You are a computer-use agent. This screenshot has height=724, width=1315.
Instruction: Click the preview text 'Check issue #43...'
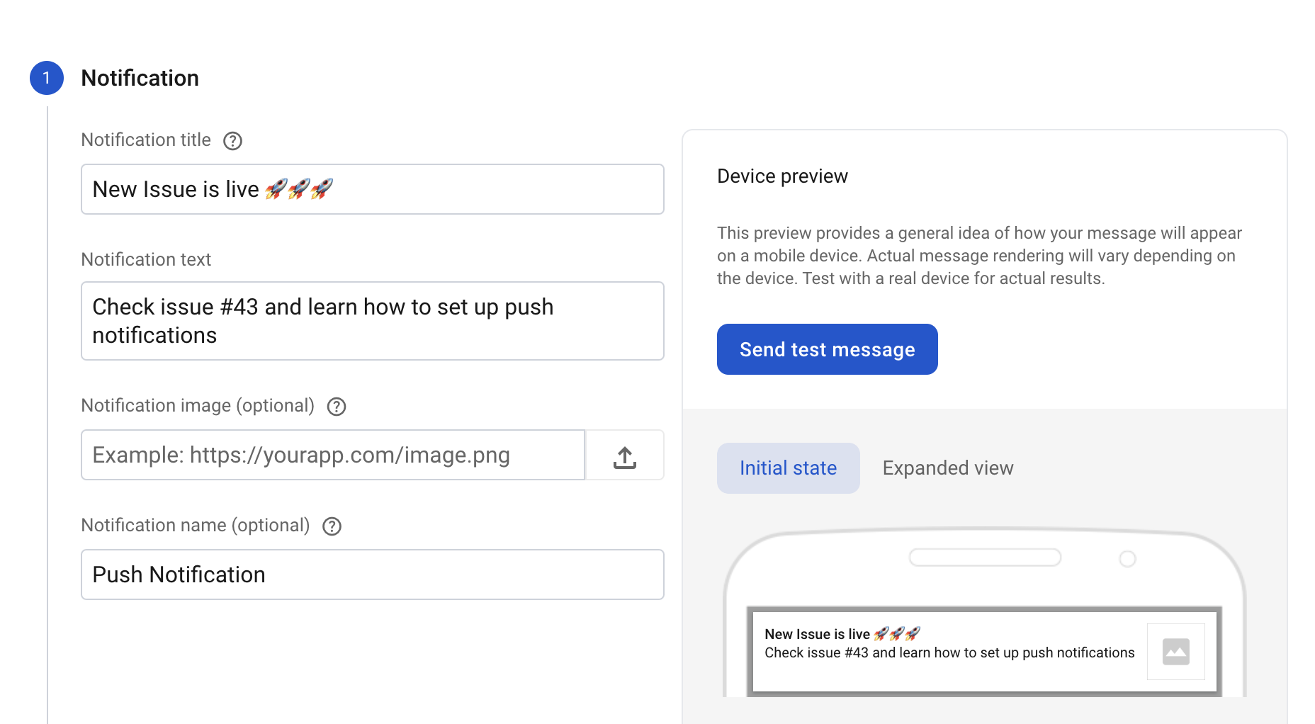tap(949, 652)
